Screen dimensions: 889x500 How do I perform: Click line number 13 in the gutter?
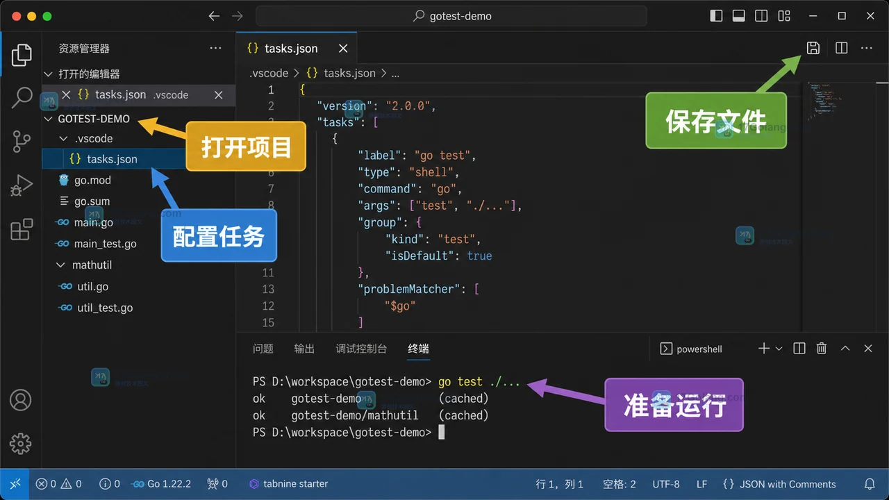[x=268, y=289]
